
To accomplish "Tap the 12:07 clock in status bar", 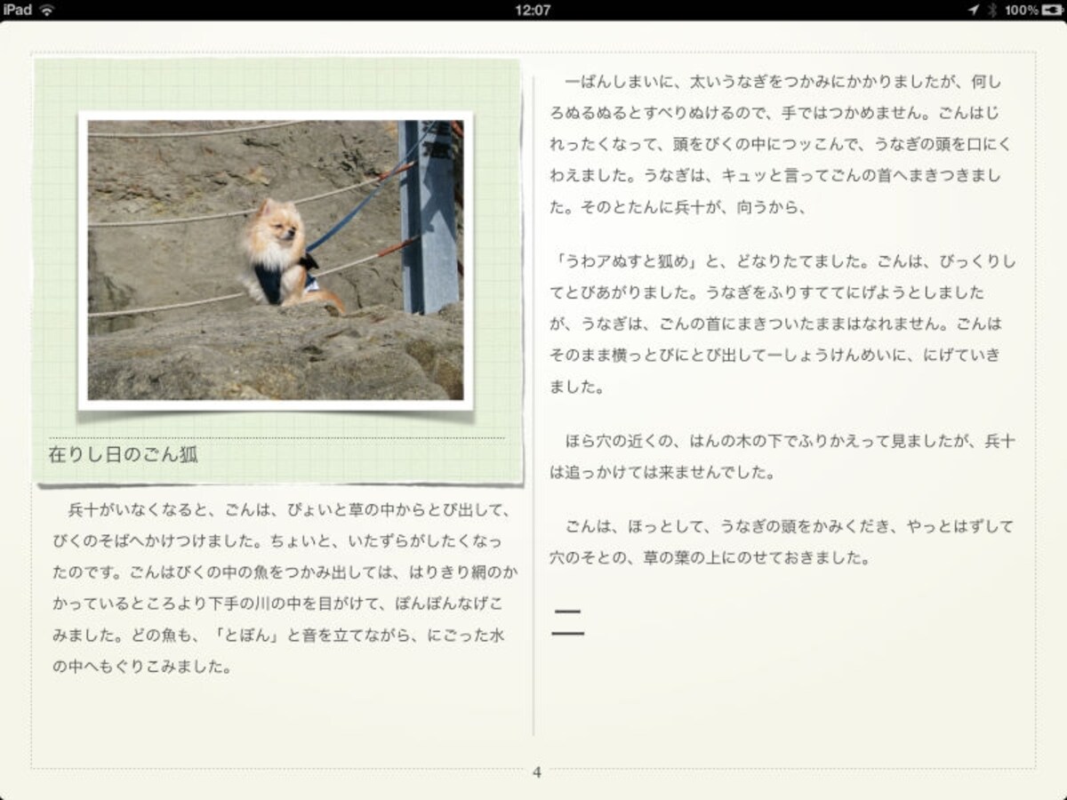I will [x=533, y=10].
